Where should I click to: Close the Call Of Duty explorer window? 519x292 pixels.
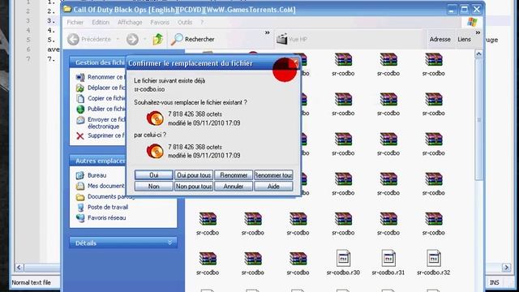(477, 9)
